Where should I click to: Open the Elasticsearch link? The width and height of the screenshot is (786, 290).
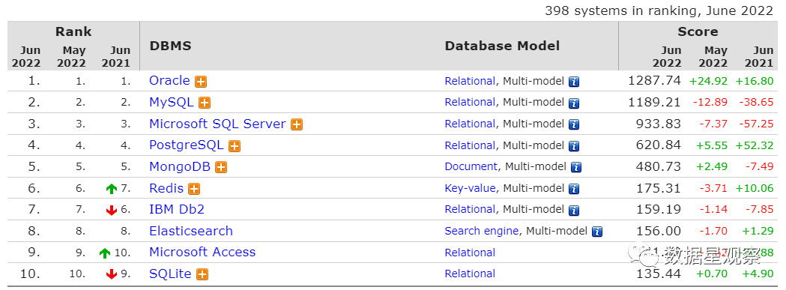(x=191, y=231)
